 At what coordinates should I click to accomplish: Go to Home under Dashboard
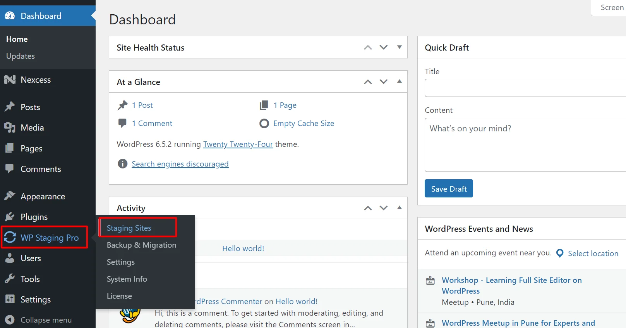pyautogui.click(x=17, y=39)
